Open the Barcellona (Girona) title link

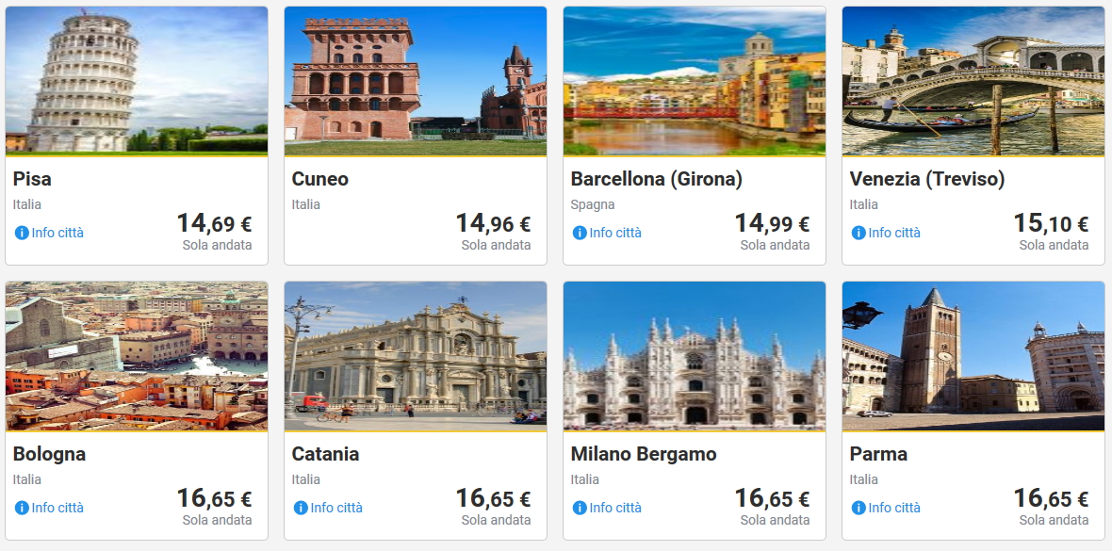pos(656,179)
